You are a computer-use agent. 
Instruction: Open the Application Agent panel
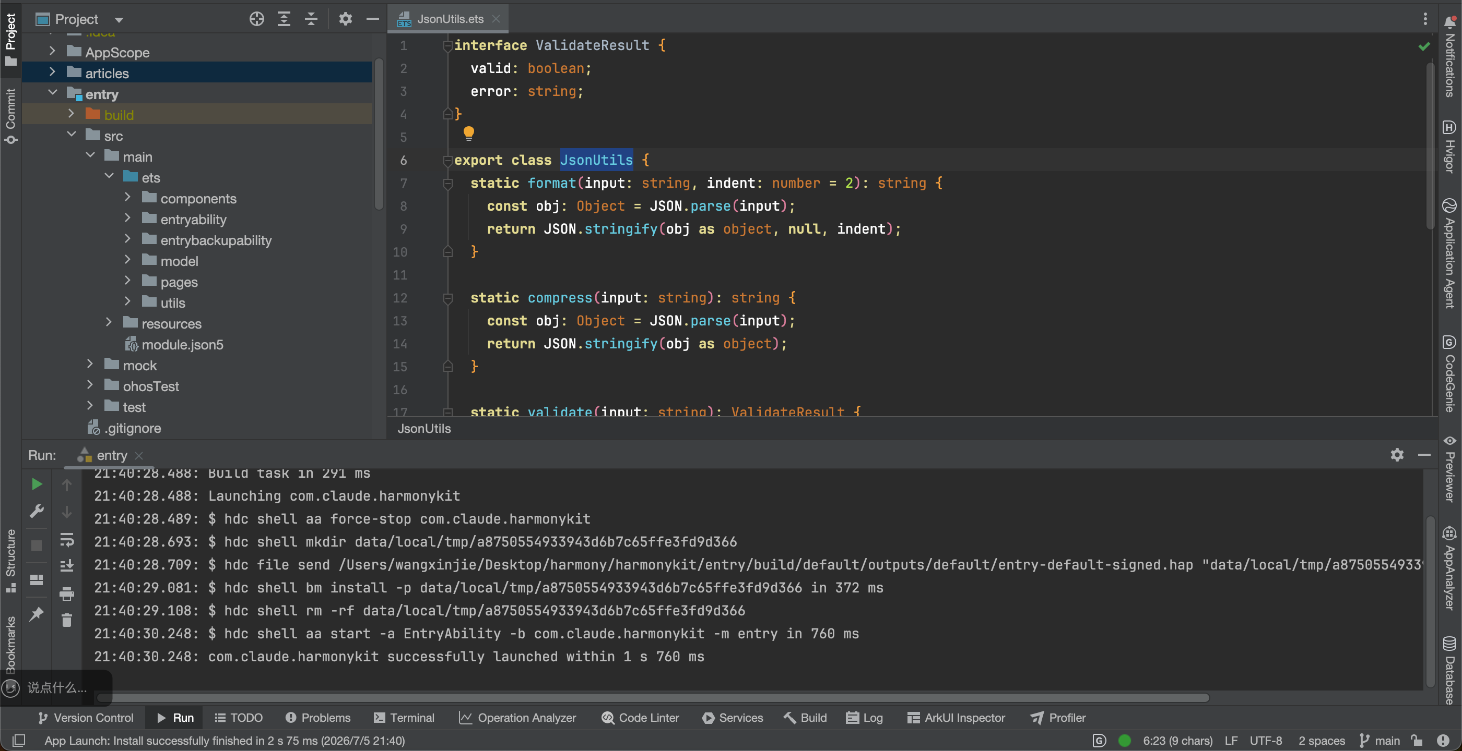click(x=1450, y=253)
